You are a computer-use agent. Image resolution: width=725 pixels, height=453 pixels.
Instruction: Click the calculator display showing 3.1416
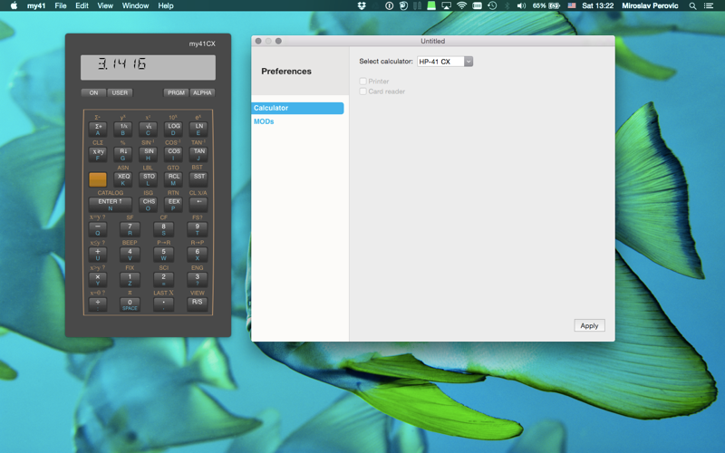(148, 67)
